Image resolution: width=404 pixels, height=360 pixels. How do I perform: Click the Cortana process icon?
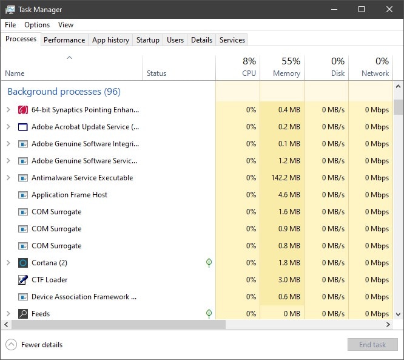click(23, 263)
